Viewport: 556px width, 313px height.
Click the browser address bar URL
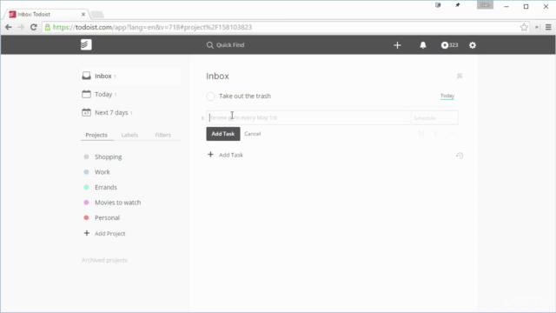(152, 27)
